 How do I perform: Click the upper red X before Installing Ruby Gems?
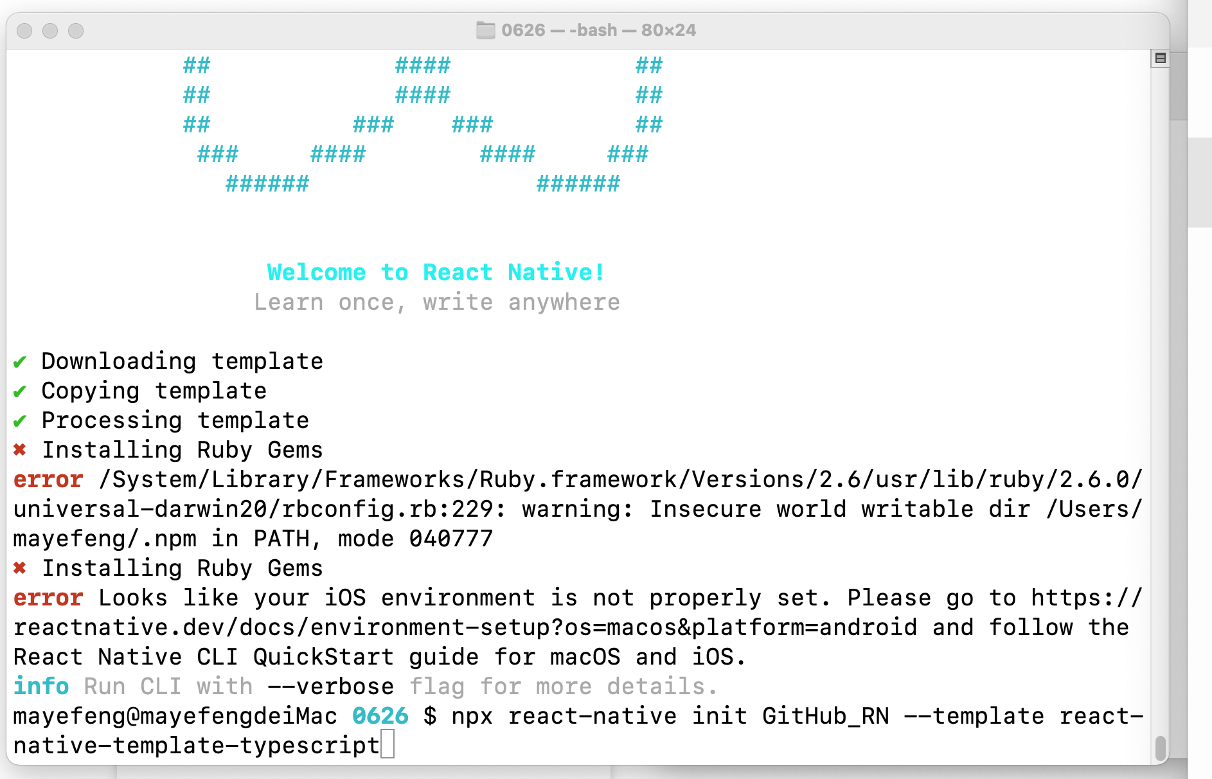20,450
